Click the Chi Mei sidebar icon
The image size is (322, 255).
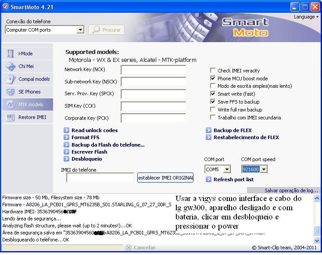point(10,66)
